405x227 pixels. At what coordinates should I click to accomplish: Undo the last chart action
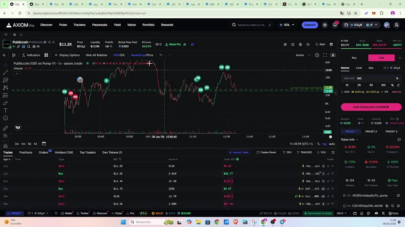tap(161, 55)
